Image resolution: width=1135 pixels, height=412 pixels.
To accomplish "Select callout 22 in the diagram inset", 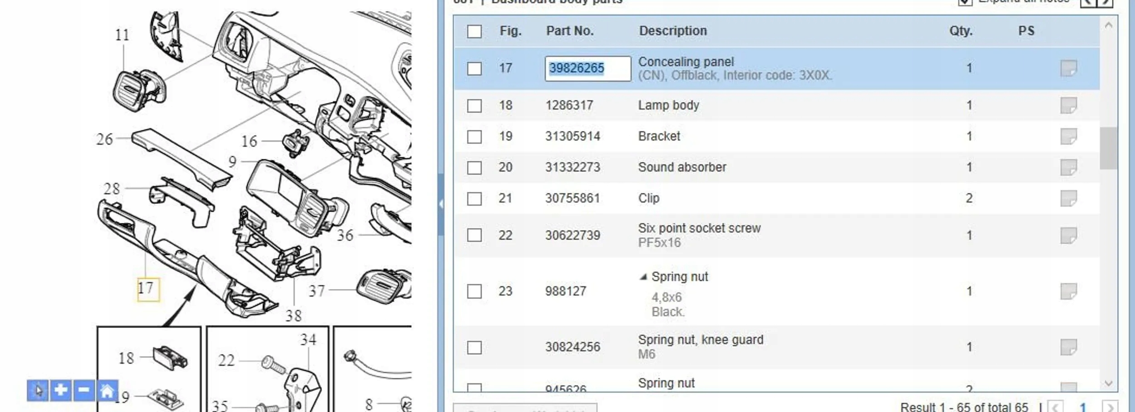I will [226, 361].
